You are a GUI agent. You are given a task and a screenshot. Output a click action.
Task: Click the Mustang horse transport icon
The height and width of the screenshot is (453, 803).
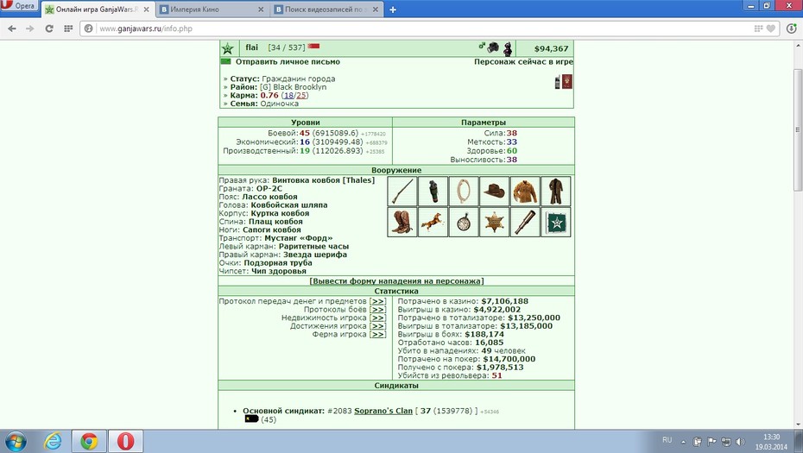point(433,222)
